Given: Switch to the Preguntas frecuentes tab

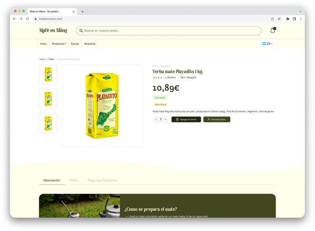Looking at the screenshot, I should click(x=102, y=180).
